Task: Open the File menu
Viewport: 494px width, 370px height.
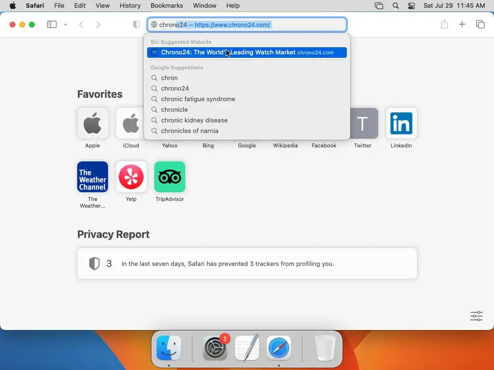Action: point(59,6)
